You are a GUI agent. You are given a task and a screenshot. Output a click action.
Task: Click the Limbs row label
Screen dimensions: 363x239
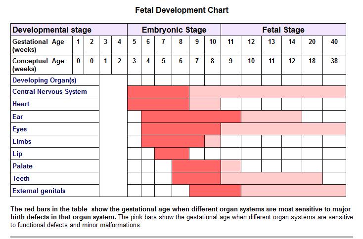click(22, 142)
